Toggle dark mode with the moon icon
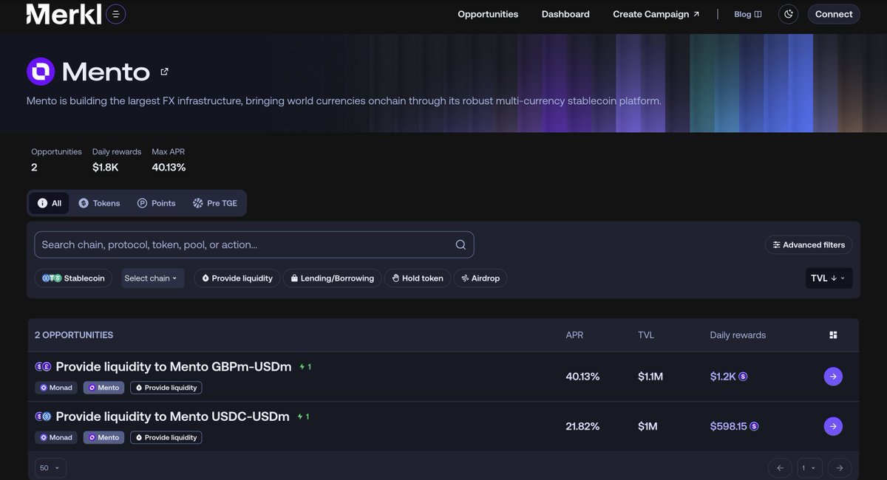The height and width of the screenshot is (480, 887). point(789,14)
